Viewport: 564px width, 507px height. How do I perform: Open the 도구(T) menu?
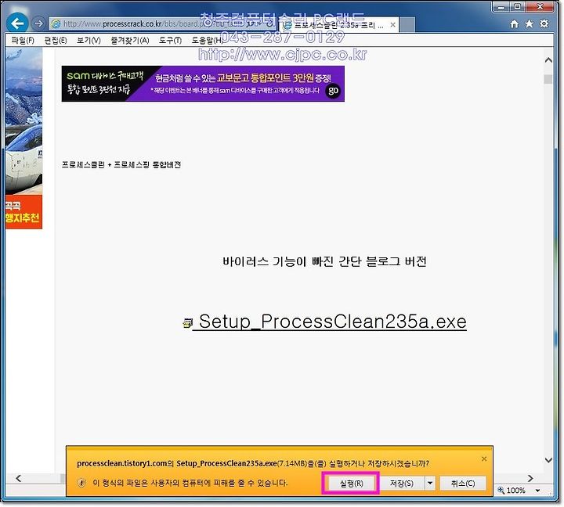click(x=170, y=40)
